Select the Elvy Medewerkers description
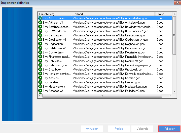 pyautogui.click(x=54, y=87)
